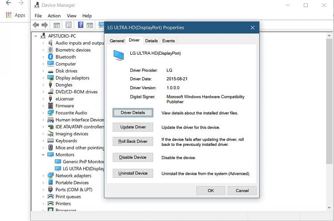This screenshot has width=334, height=221.
Task: Click the IDE ATA/ATAPI controllers icon
Action: pyautogui.click(x=50, y=127)
